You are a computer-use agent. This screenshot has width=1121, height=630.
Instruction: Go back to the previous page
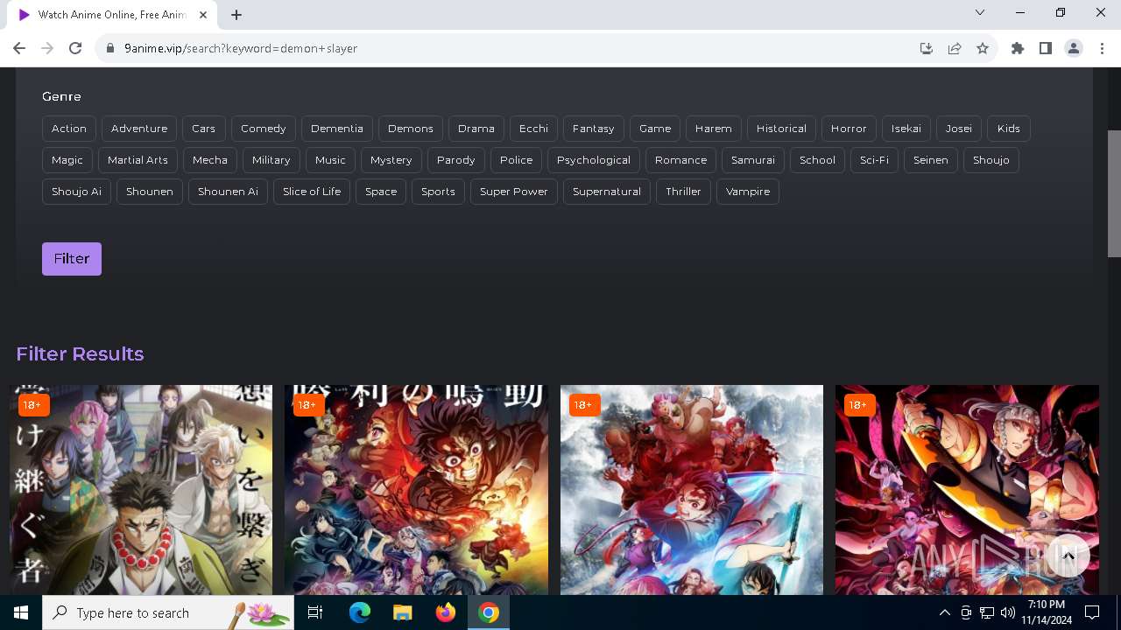19,48
